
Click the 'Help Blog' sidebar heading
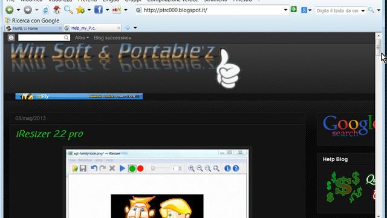[x=335, y=159]
